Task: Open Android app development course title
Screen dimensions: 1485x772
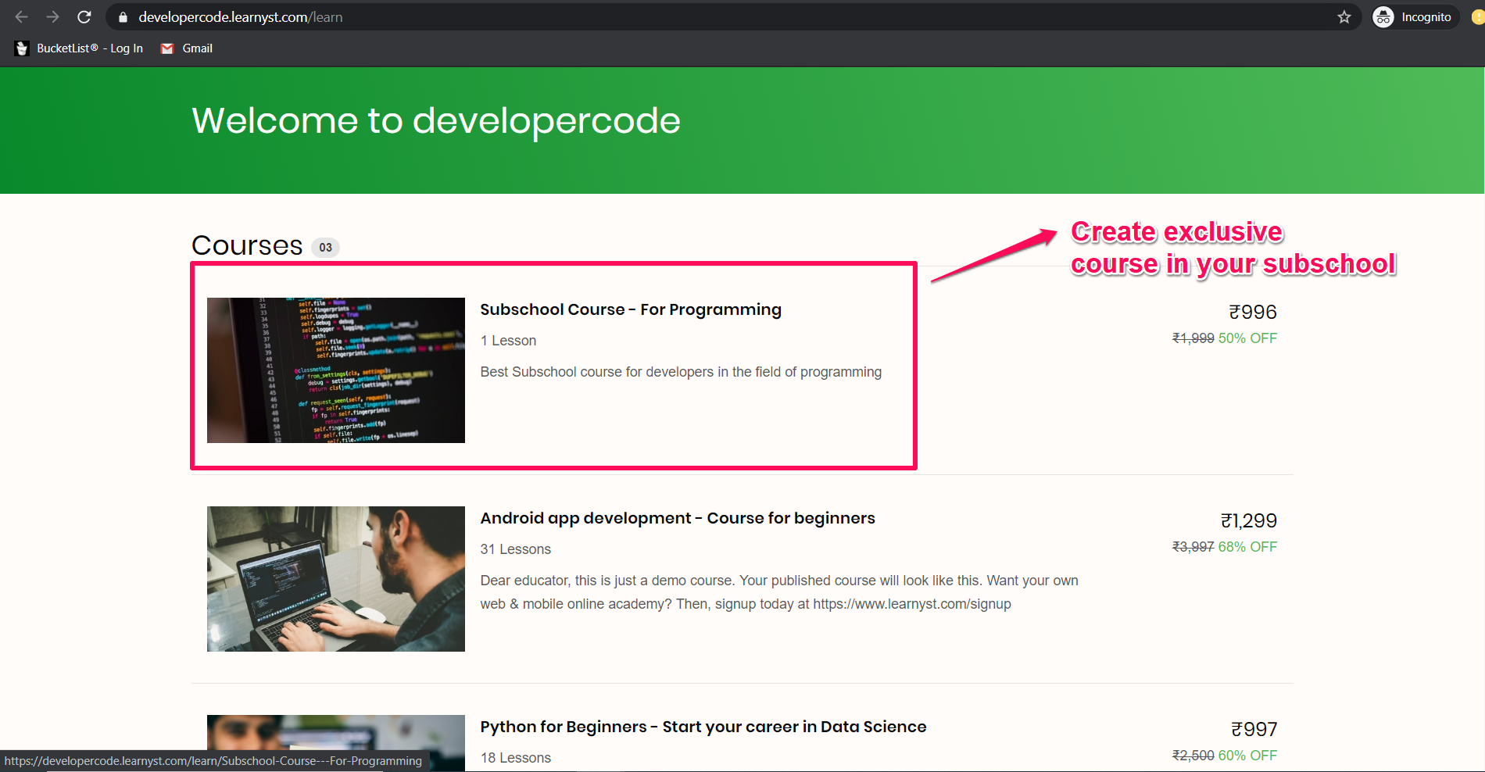Action: pyautogui.click(x=678, y=518)
